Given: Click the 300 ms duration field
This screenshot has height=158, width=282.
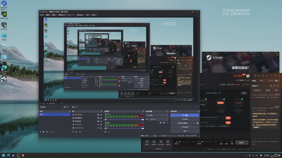Looking at the screenshot, I should [158, 119].
